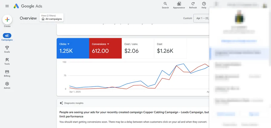Click the Google Ads logo
Screen dimensions: 271x128
[28, 6]
